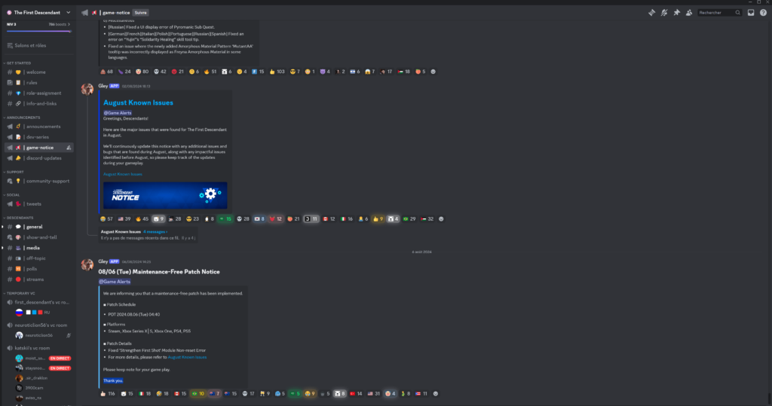Click the August Known Issues link in patch details

pos(187,357)
